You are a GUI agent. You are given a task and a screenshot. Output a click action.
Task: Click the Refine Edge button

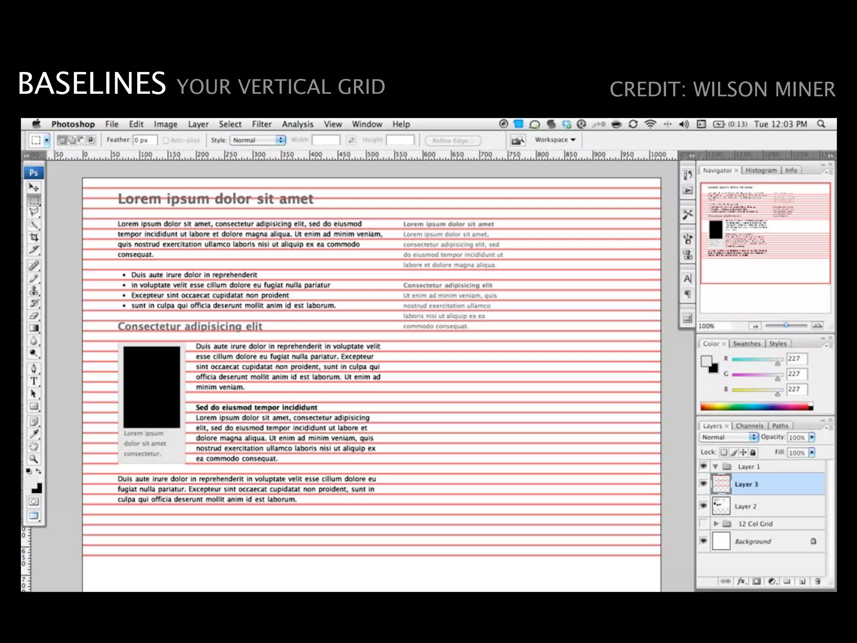pos(453,141)
